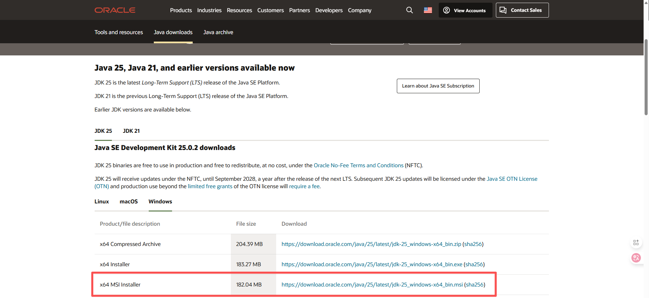Click Contact Sales button
649x298 pixels.
[x=522, y=10]
